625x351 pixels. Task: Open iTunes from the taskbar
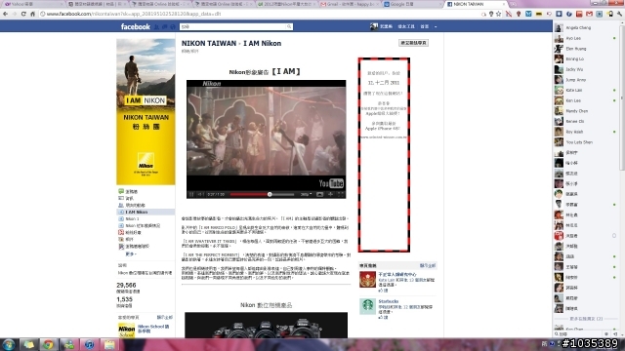(89, 344)
